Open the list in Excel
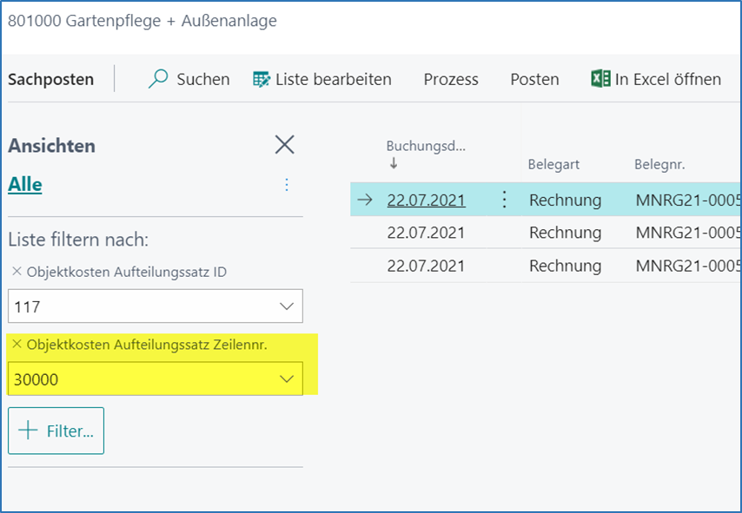The height and width of the screenshot is (513, 742). (656, 79)
